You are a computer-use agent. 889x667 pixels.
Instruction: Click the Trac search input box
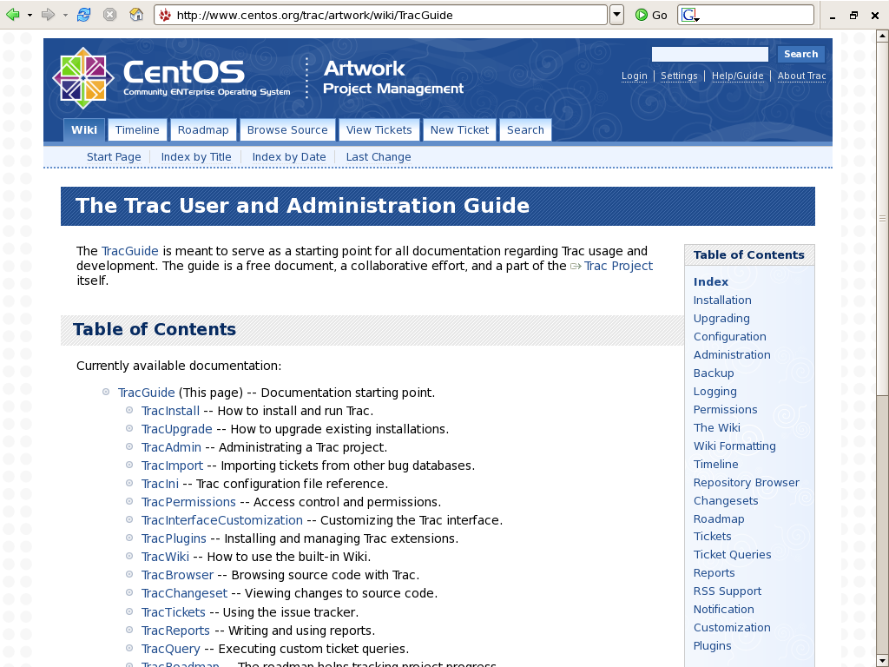point(710,54)
